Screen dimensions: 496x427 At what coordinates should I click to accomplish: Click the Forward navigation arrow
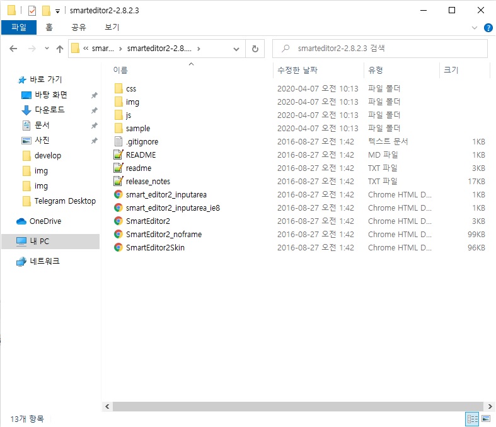pyautogui.click(x=32, y=49)
